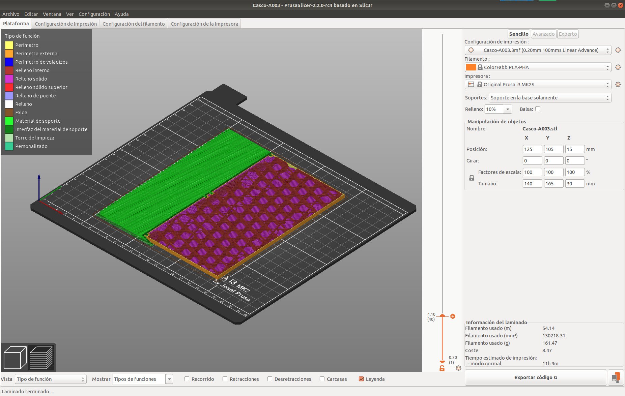
Task: Open print settings gear next to Casco-A003.3mf
Action: [618, 50]
